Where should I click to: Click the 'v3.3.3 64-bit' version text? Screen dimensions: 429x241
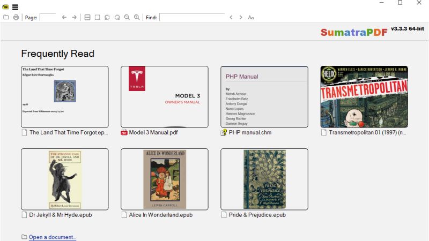point(408,29)
